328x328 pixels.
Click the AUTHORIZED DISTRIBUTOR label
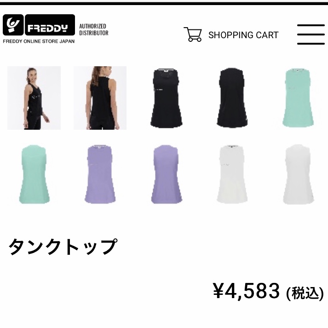[94, 29]
